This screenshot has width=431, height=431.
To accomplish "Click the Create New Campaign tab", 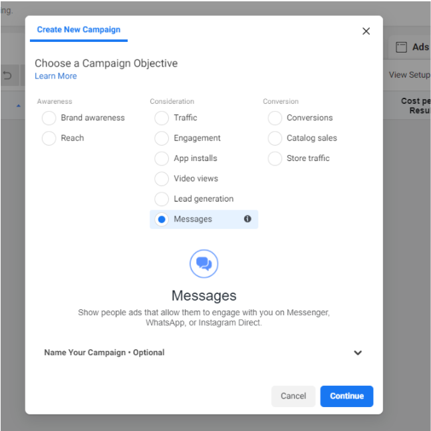I will (x=78, y=30).
